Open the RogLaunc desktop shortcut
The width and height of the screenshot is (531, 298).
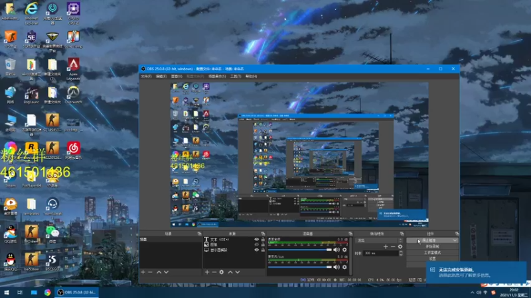pos(31,95)
